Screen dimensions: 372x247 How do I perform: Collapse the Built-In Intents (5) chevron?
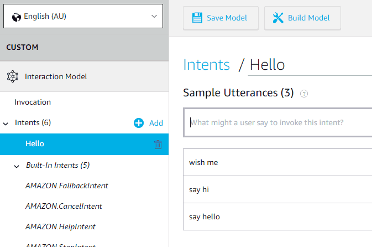17,166
